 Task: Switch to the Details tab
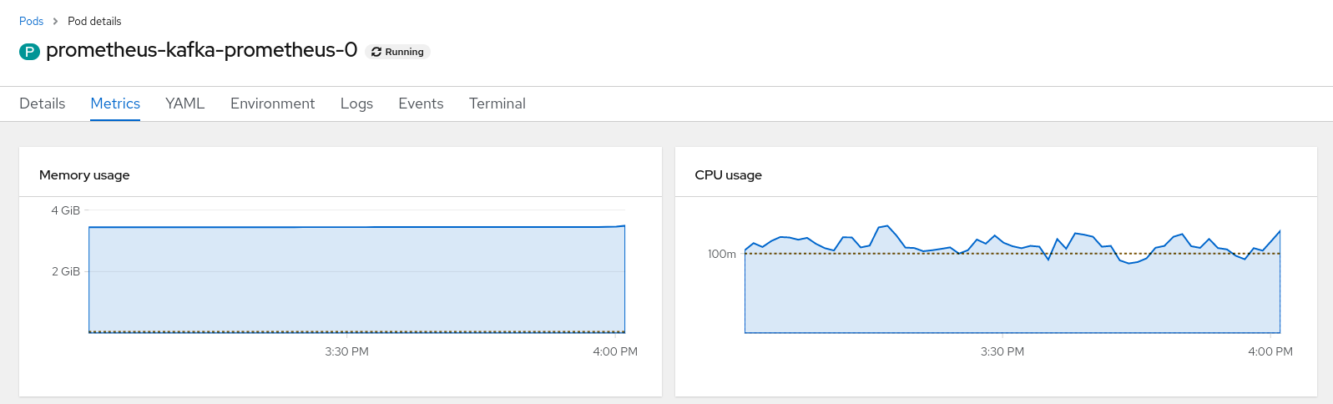(x=42, y=104)
